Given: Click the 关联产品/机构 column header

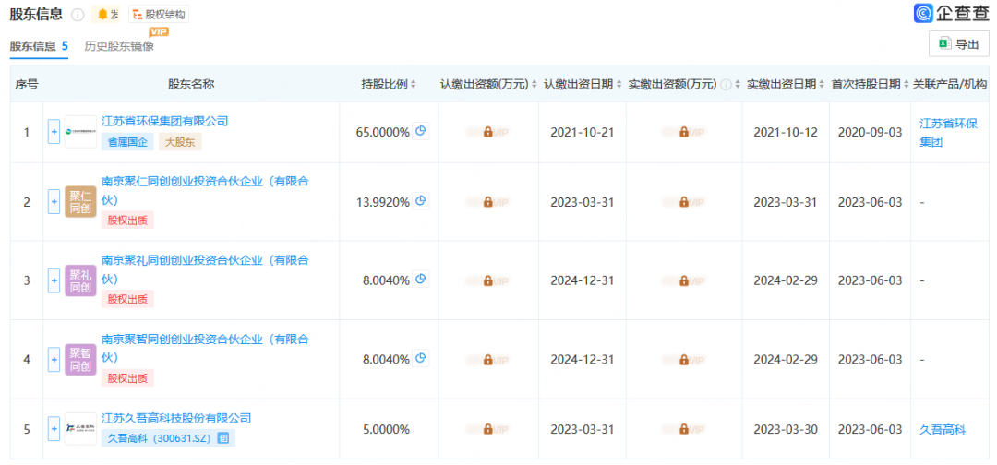Looking at the screenshot, I should pyautogui.click(x=949, y=84).
